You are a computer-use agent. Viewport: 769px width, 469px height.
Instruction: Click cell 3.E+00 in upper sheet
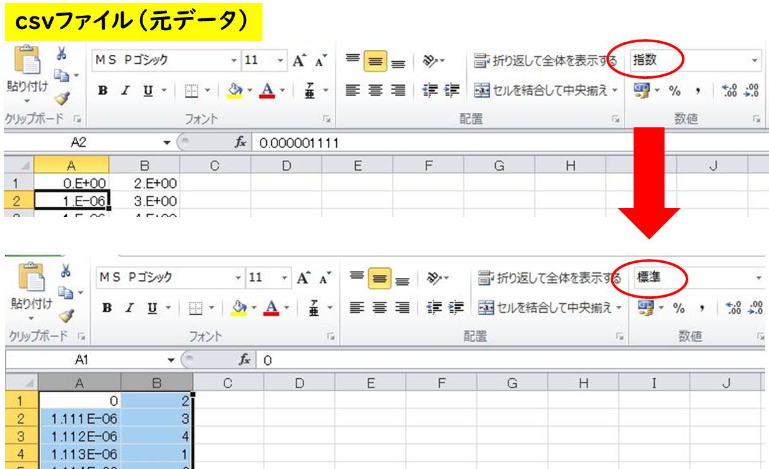click(x=144, y=201)
